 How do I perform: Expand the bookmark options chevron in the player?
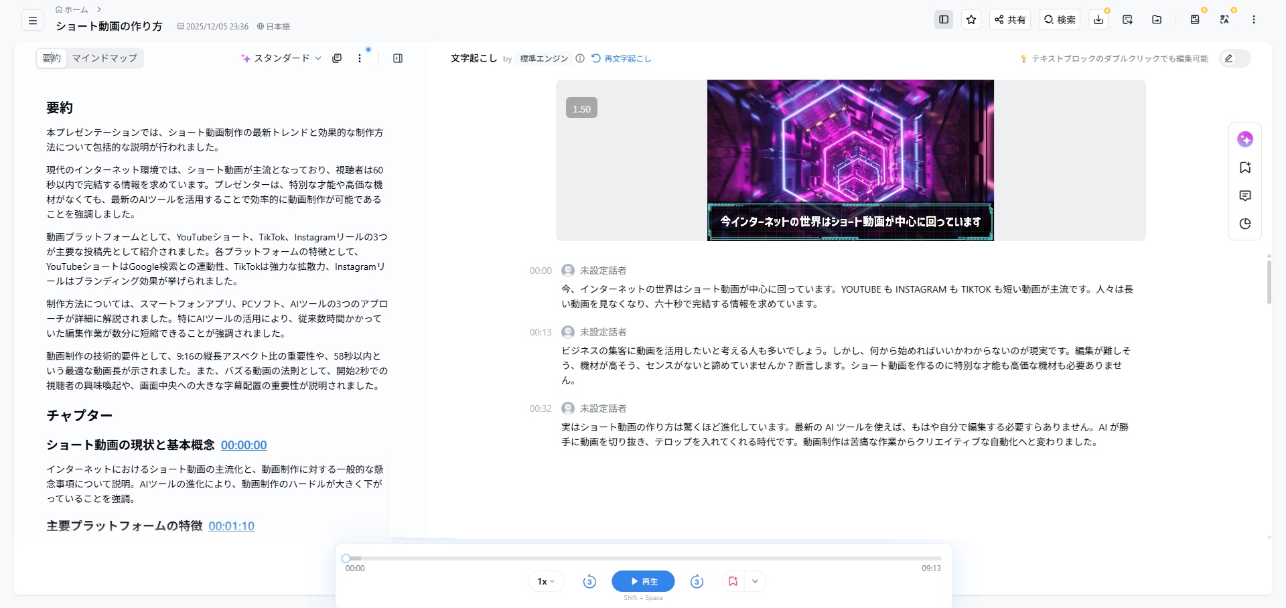click(x=755, y=581)
